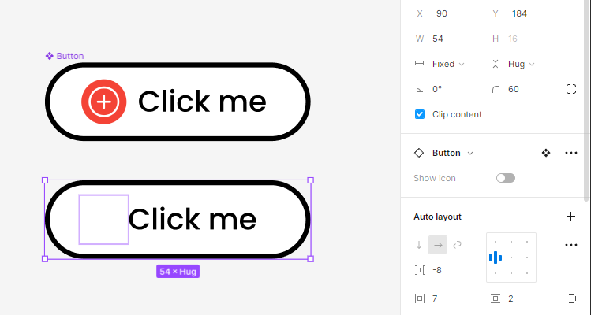Set auto layout direction to vertical
The width and height of the screenshot is (591, 315).
pos(419,245)
